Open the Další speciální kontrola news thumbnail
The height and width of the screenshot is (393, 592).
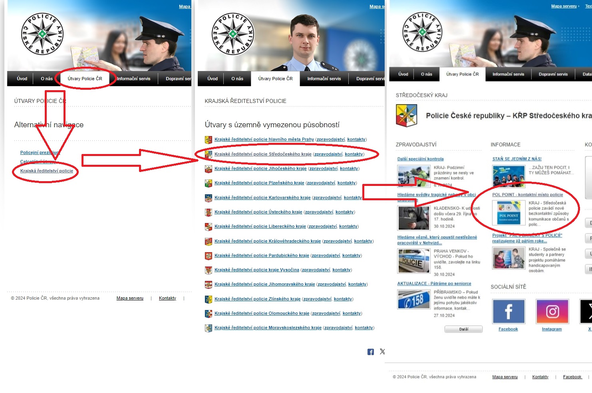(414, 176)
